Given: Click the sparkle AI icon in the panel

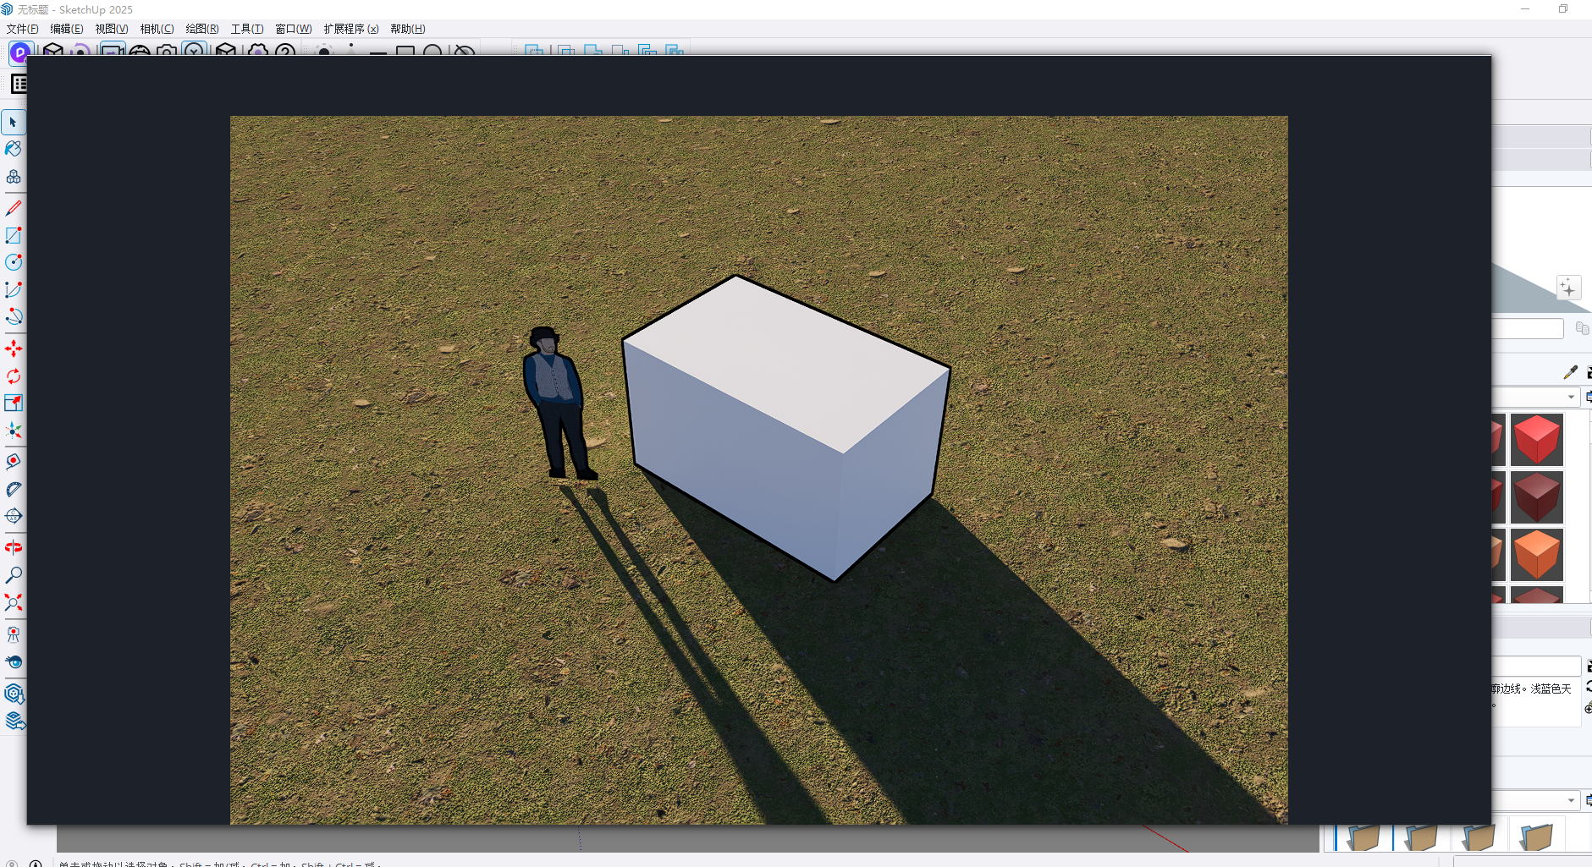Looking at the screenshot, I should [x=1567, y=288].
